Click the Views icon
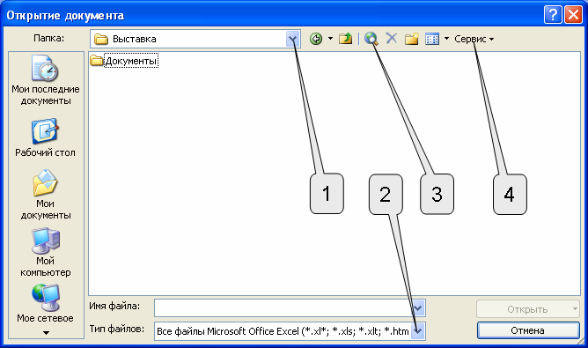 pos(432,39)
